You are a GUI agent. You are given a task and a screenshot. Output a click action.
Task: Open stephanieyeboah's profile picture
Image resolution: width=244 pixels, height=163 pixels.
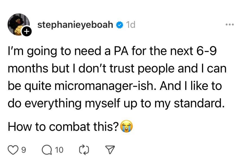[x=19, y=24]
